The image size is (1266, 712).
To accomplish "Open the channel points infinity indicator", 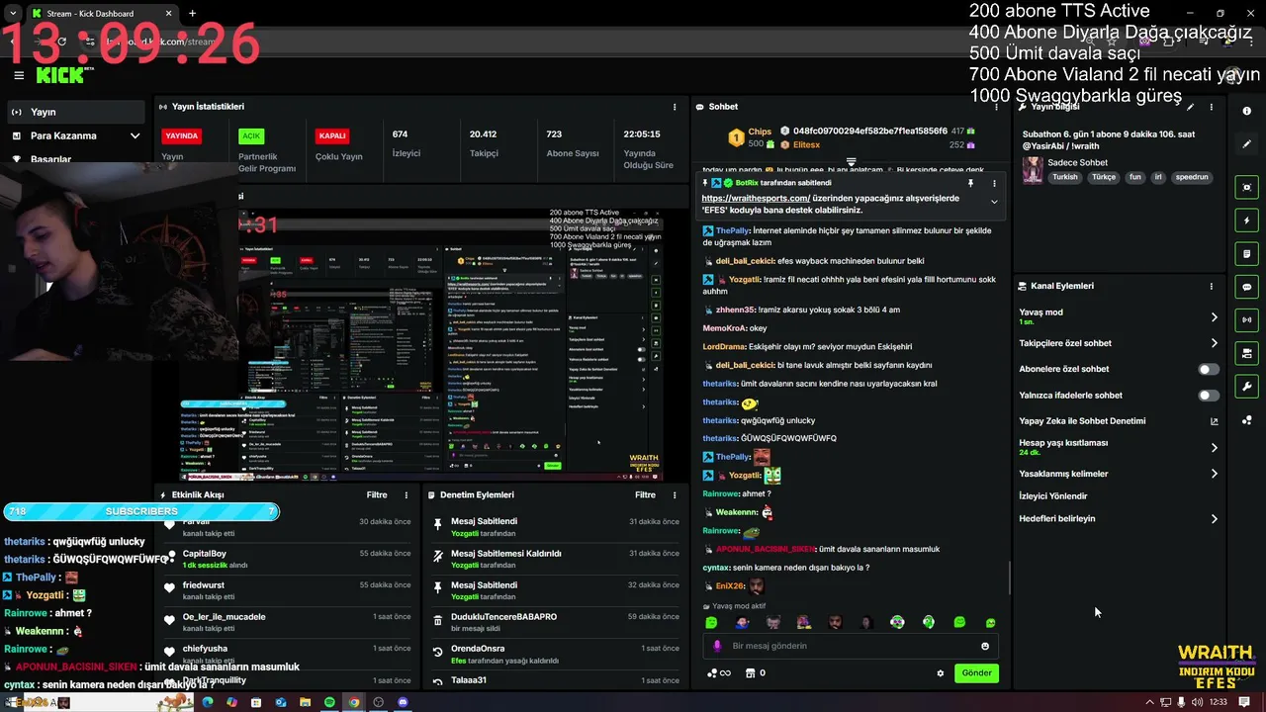I will click(x=719, y=673).
